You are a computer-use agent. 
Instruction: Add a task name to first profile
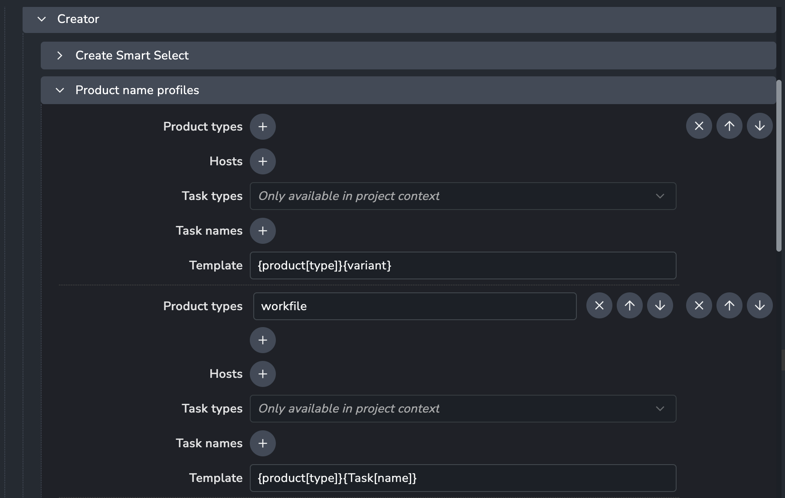262,231
